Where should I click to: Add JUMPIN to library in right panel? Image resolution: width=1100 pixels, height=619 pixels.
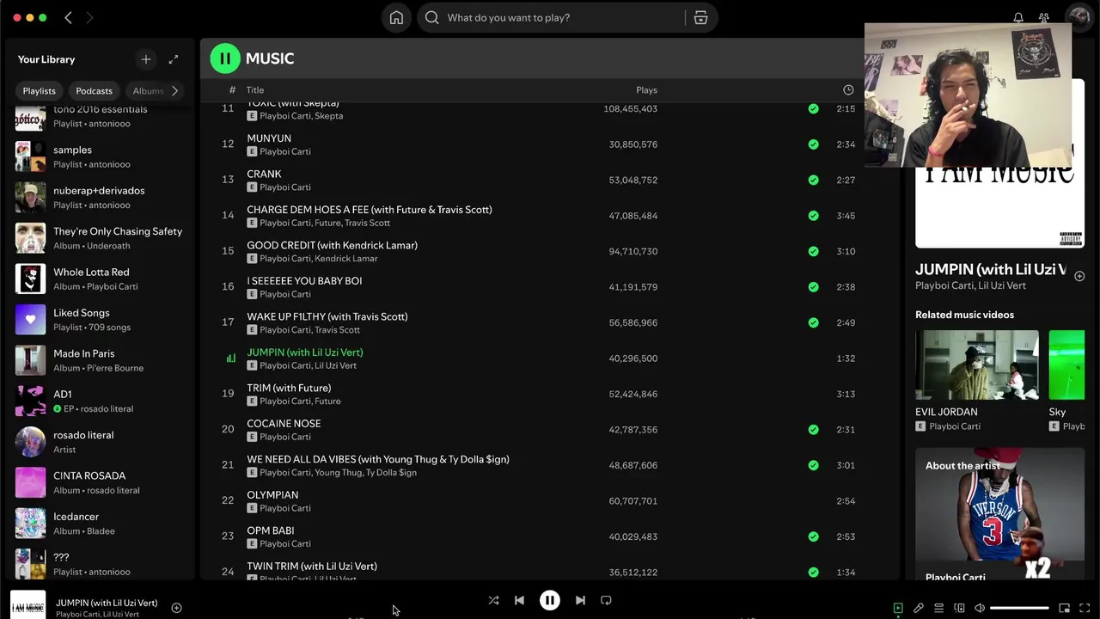[x=1079, y=276]
